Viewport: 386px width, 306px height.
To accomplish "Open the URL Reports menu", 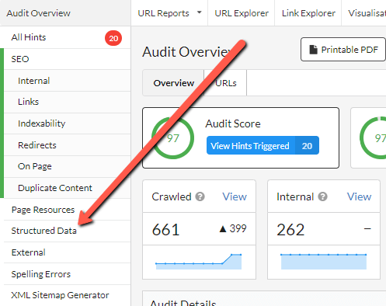I will (163, 13).
